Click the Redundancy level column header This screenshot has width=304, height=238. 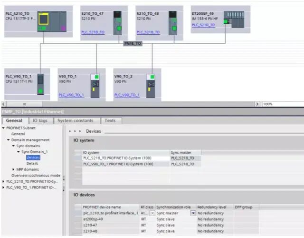tap(215, 207)
